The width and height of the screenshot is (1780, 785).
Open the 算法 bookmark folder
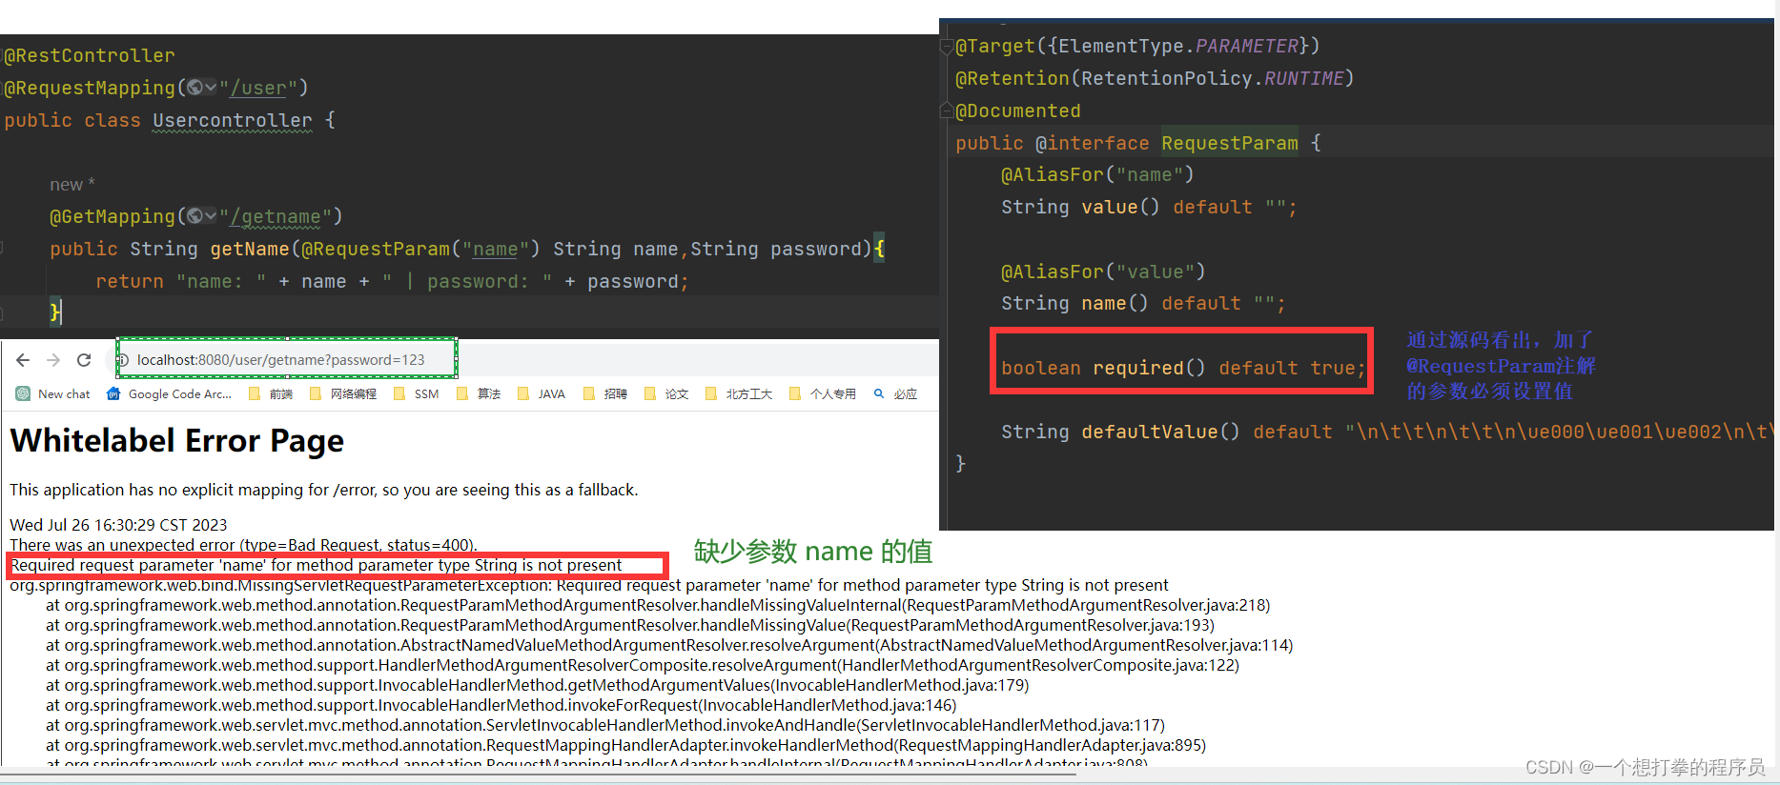point(479,393)
